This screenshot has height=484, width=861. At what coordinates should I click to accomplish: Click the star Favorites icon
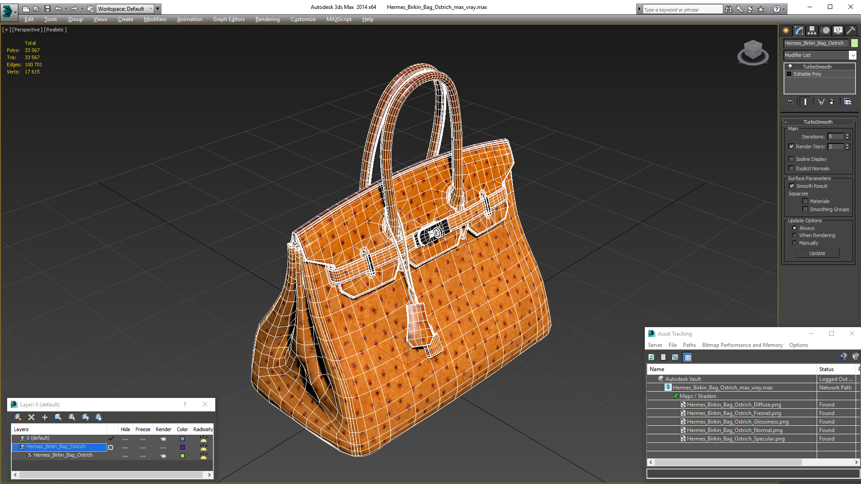click(761, 9)
